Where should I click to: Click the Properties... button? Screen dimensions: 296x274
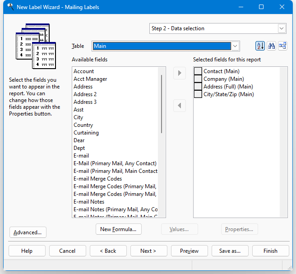[239, 229]
